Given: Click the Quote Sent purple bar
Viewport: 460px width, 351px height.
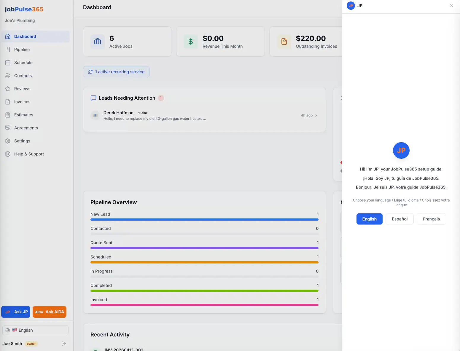Looking at the screenshot, I should pos(204,248).
